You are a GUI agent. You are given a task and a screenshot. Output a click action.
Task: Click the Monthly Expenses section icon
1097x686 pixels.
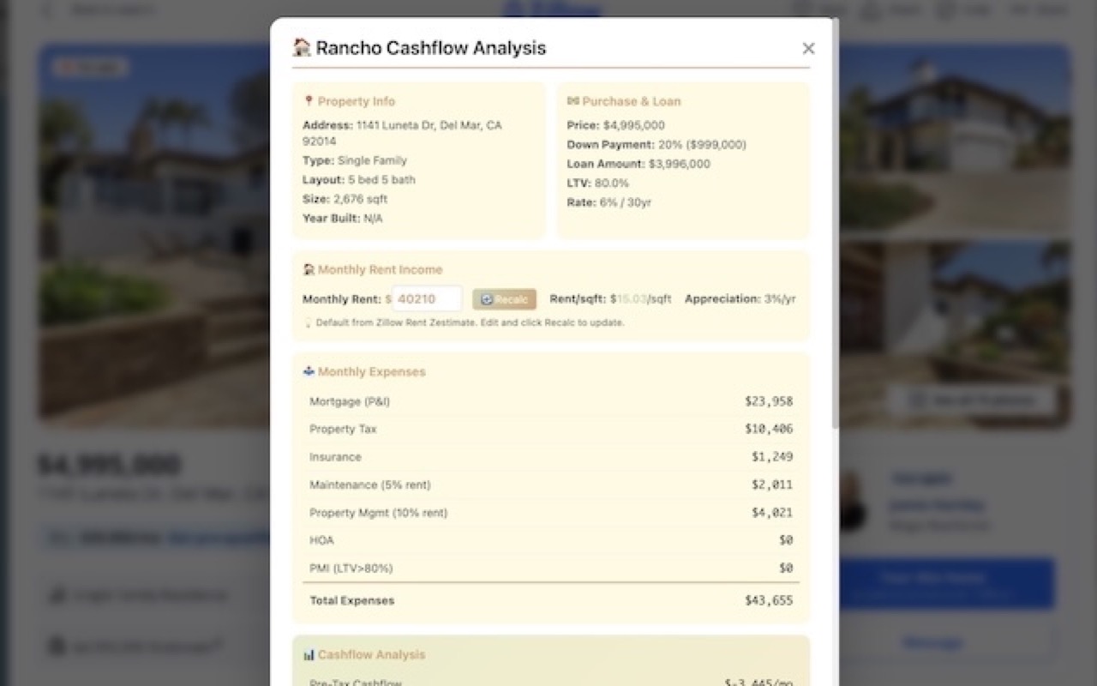[x=309, y=371]
